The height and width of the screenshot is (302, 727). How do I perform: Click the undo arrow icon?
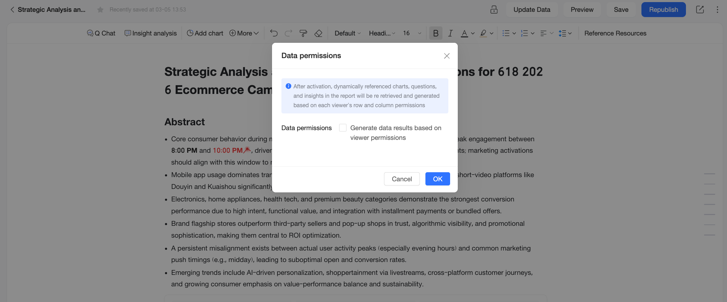[x=274, y=33]
